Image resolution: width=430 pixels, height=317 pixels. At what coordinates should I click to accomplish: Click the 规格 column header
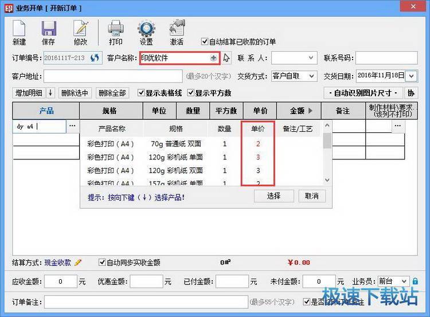(x=111, y=111)
